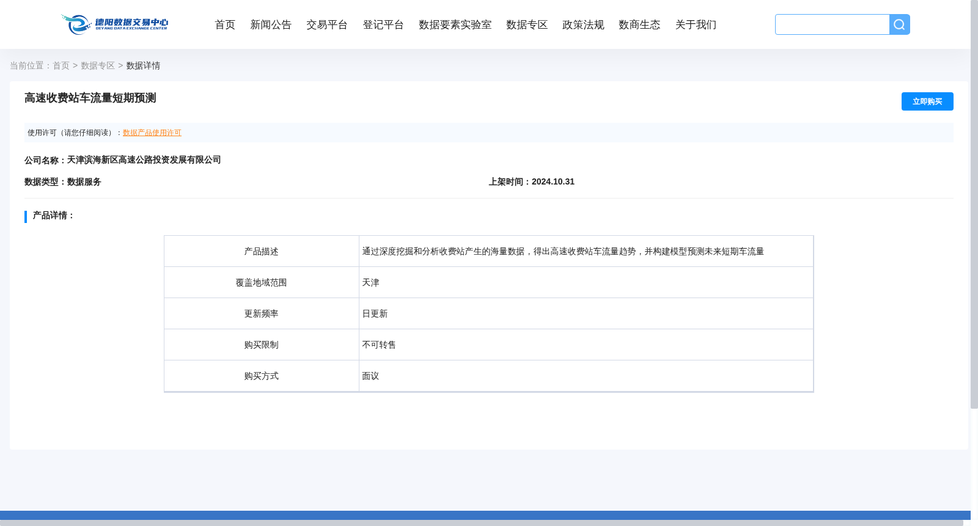Click the 数据类型：数据服务 text
Image resolution: width=978 pixels, height=526 pixels.
coord(63,181)
